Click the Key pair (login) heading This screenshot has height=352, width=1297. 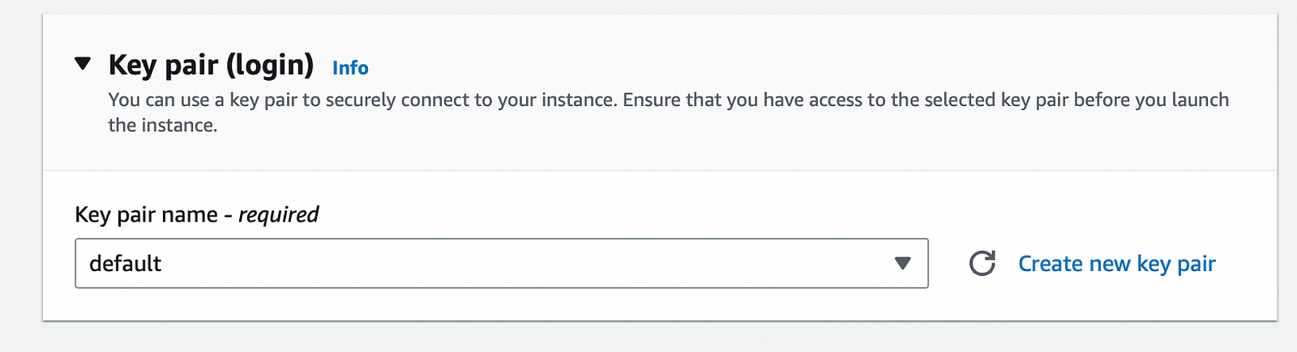(x=211, y=65)
